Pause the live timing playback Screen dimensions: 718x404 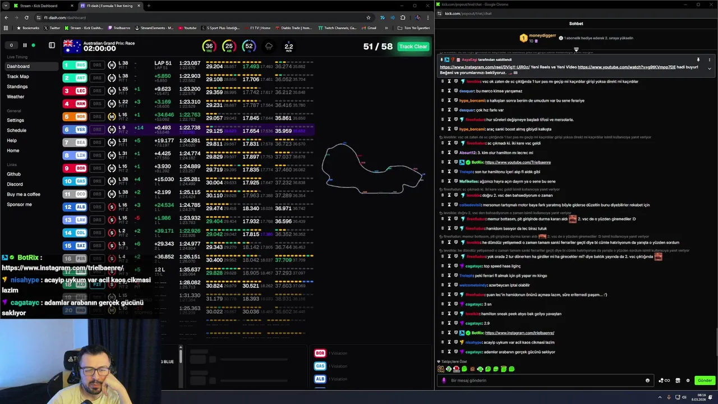coord(25,45)
